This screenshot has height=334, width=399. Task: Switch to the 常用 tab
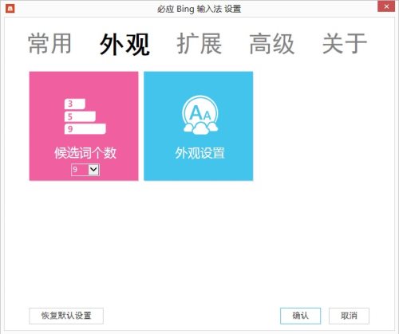pos(49,44)
